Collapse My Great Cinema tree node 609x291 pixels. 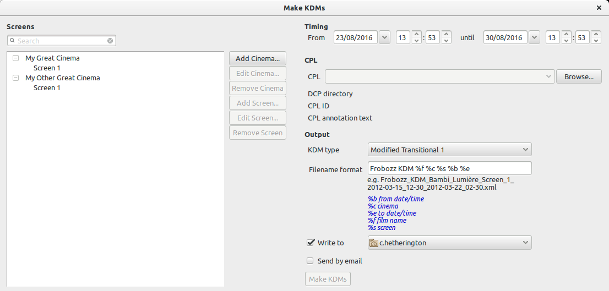(15, 58)
